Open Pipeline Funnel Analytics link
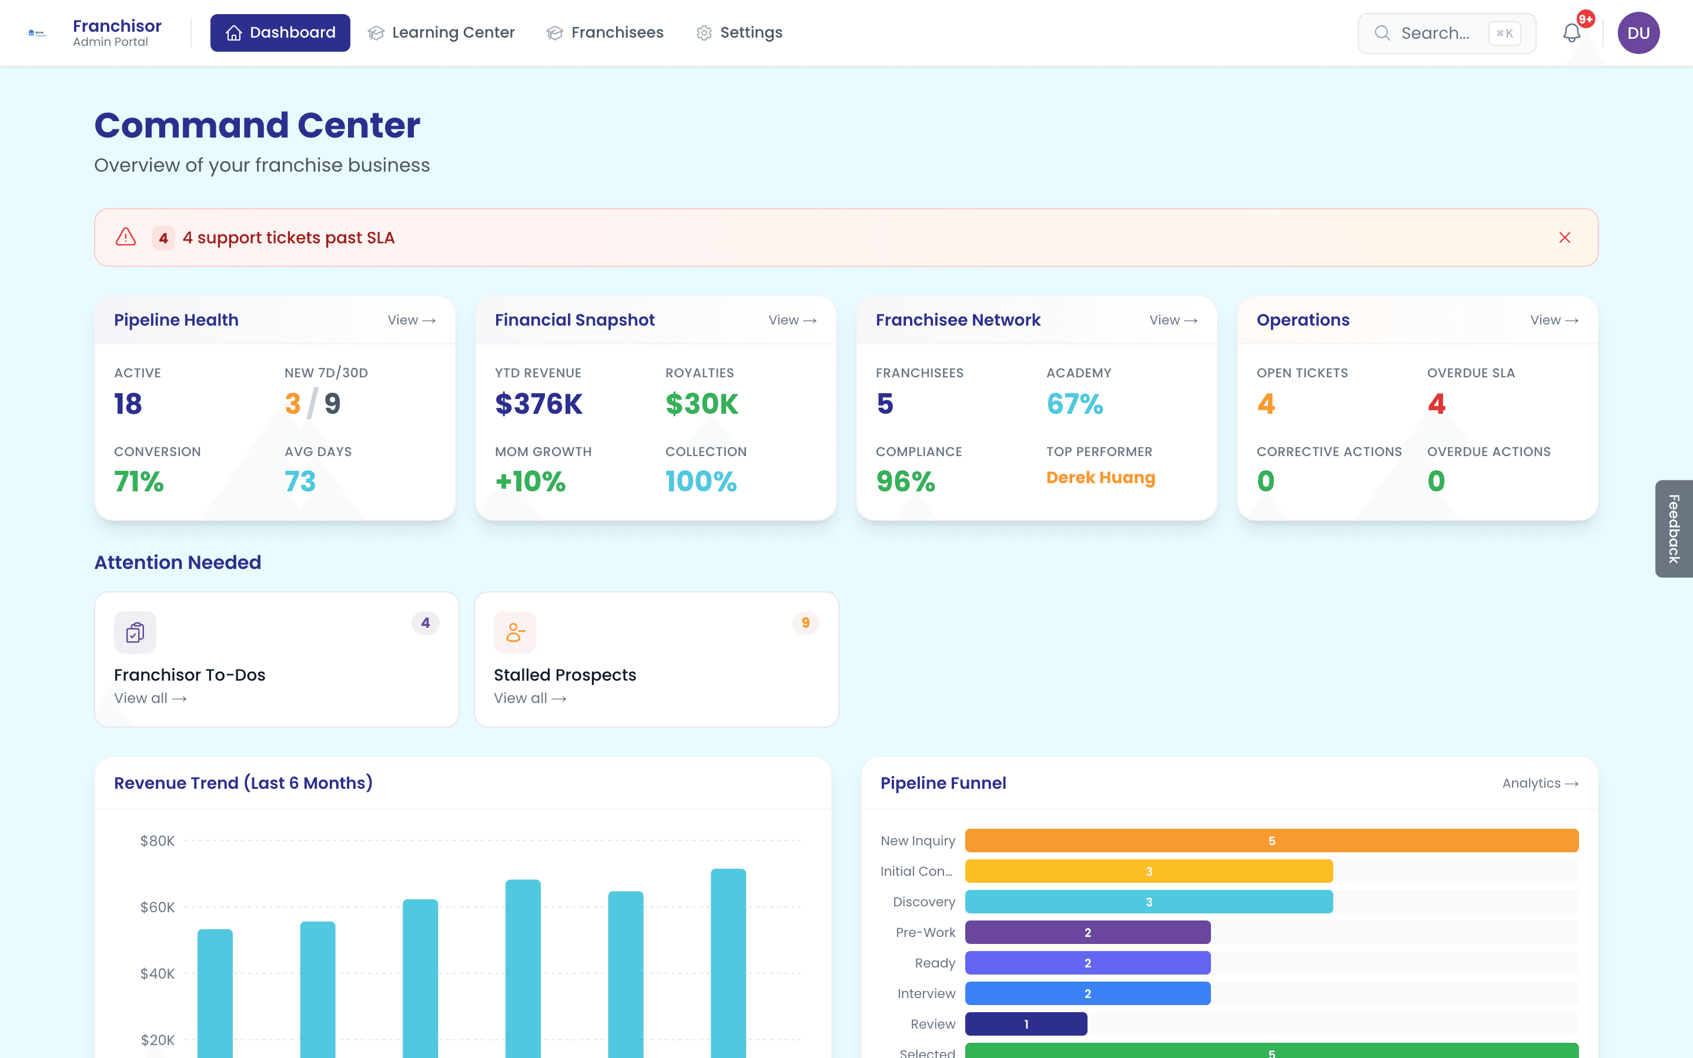The image size is (1693, 1058). (x=1540, y=783)
